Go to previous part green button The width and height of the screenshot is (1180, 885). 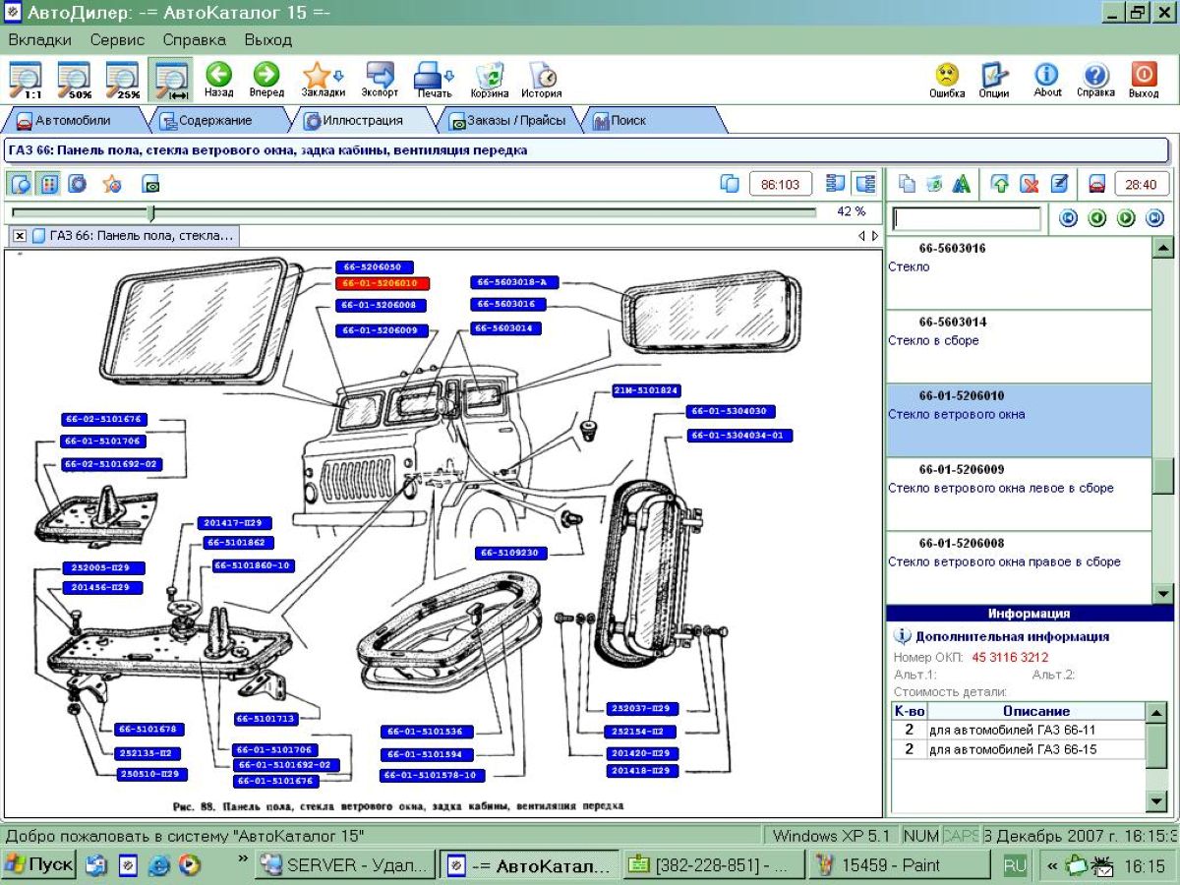1097,218
